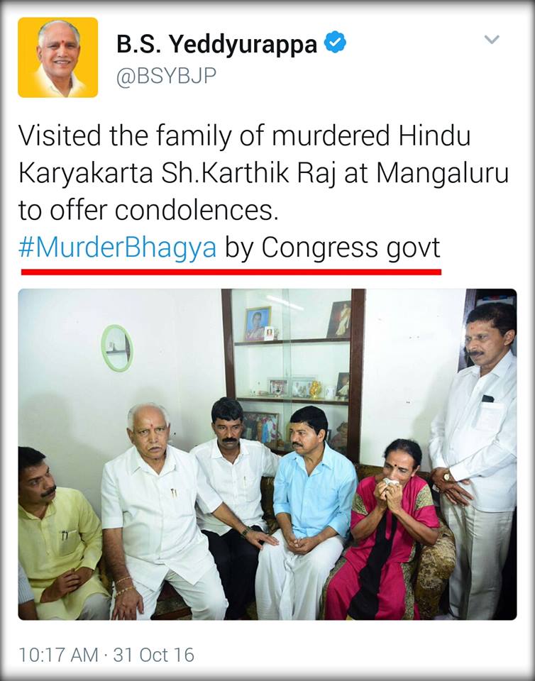Click the man in the light blue shirt
535x681 pixels.
[x=307, y=512]
